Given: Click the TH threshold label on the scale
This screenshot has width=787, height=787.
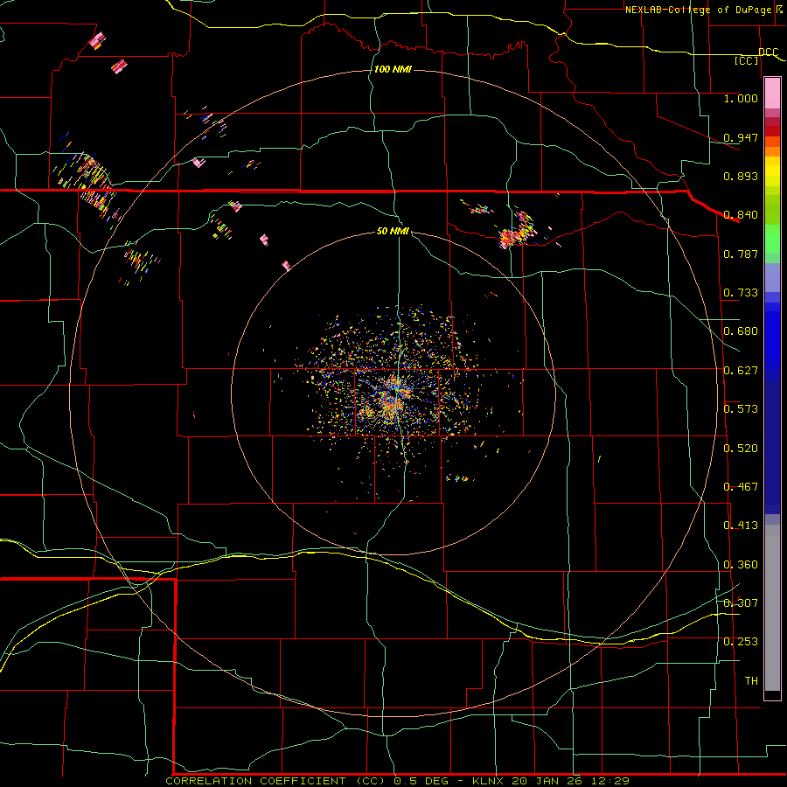Looking at the screenshot, I should [751, 681].
